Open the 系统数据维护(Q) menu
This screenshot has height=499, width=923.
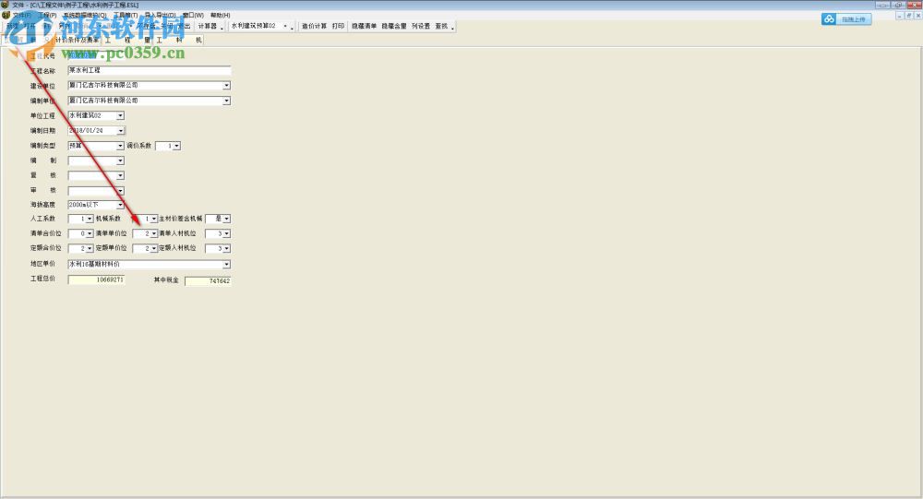85,16
